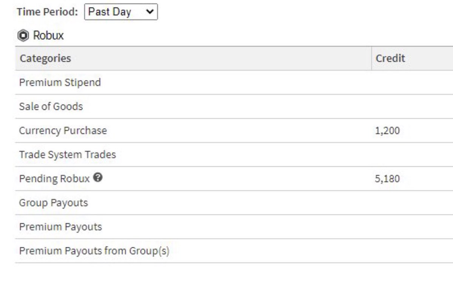Click the Robux currency icon
453x282 pixels.
coord(23,36)
